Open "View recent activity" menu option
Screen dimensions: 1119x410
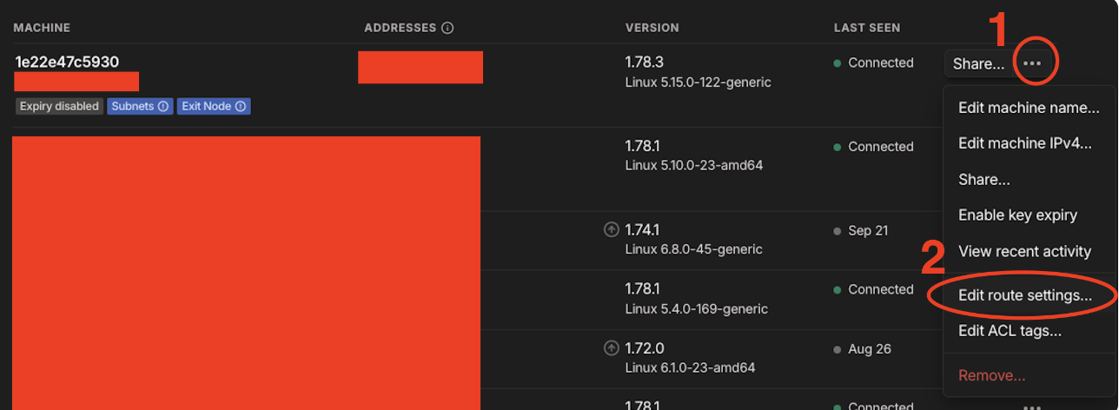tap(1024, 251)
